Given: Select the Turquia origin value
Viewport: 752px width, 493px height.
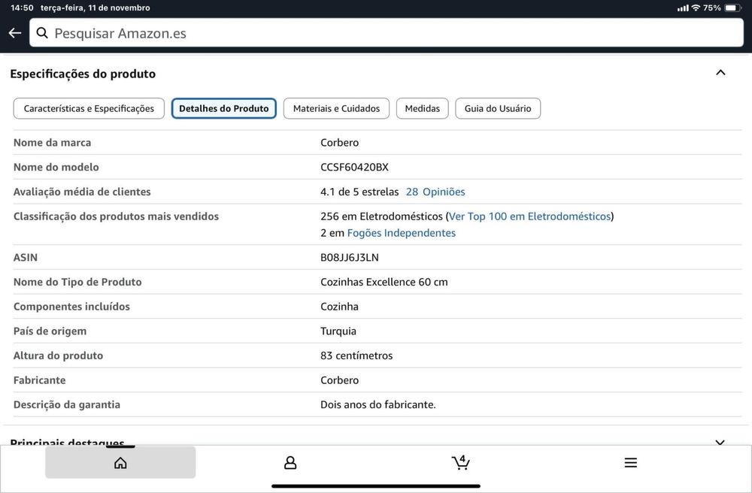Looking at the screenshot, I should pos(338,331).
